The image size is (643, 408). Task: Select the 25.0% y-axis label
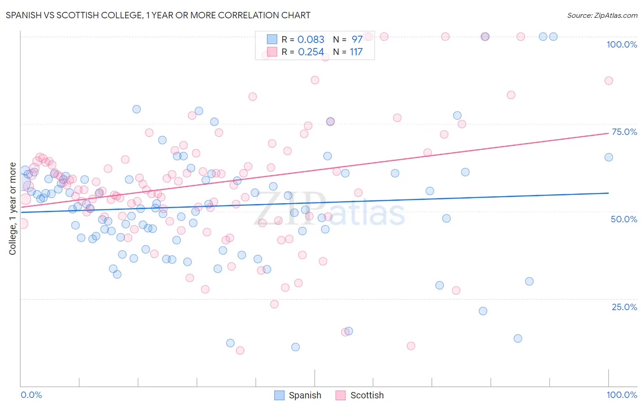coord(624,307)
